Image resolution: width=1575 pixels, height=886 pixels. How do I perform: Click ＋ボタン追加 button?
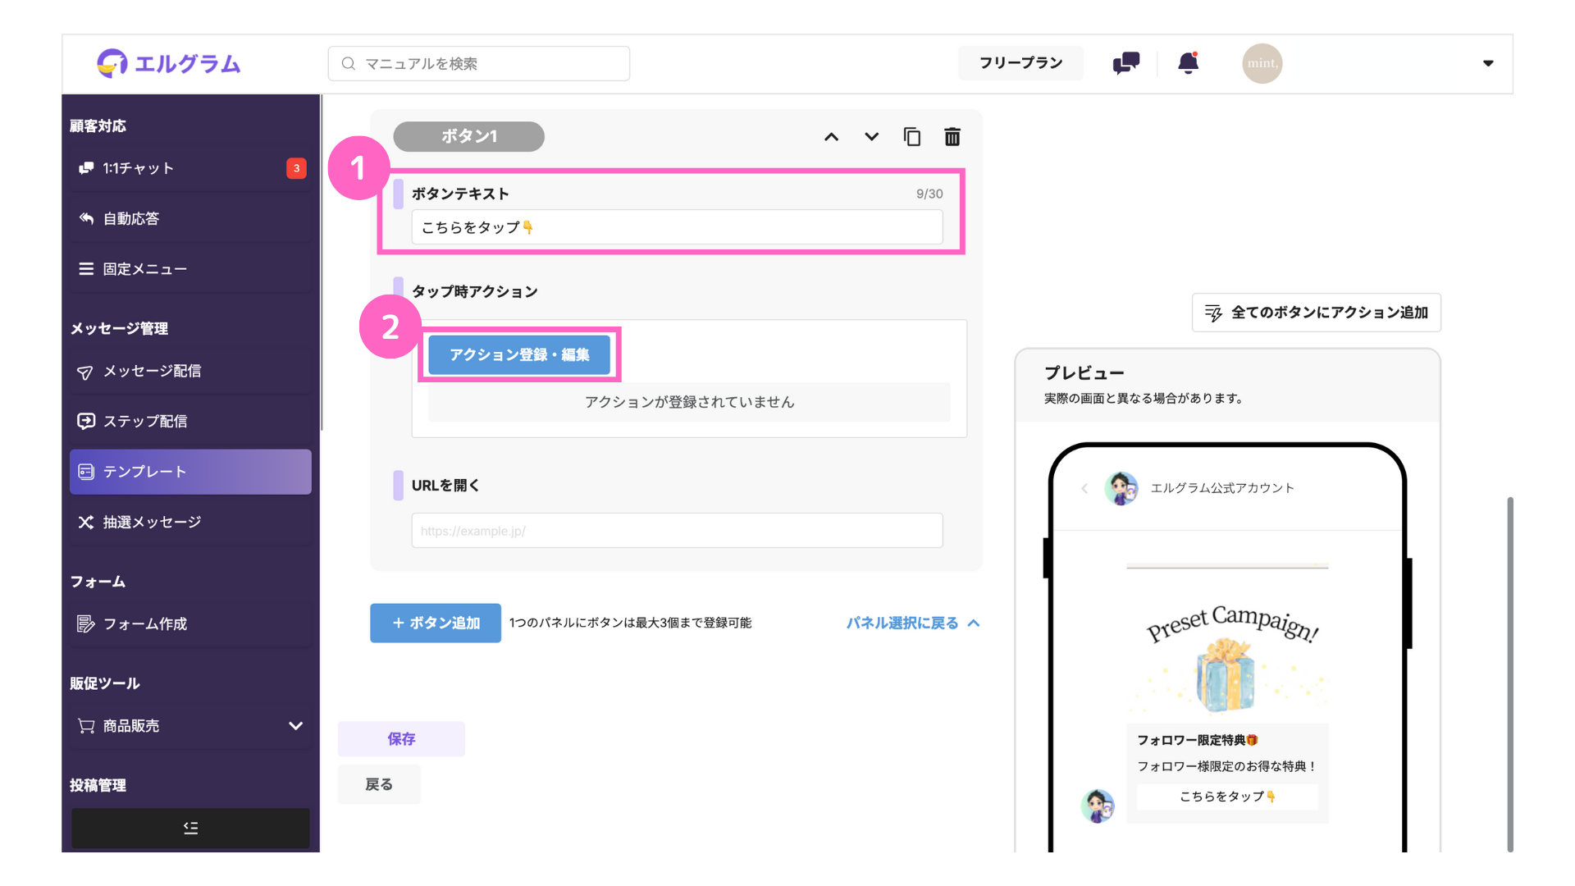click(x=436, y=623)
